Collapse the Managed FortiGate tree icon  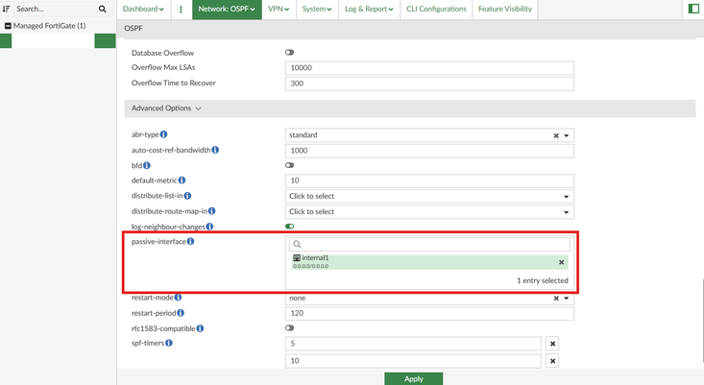[8, 26]
